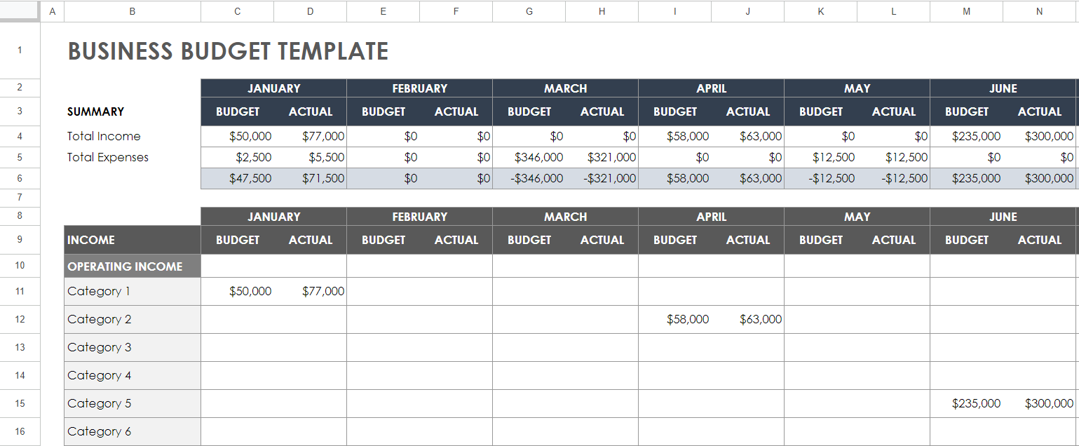
Task: Click summary January BUDGET column header
Action: click(x=237, y=111)
